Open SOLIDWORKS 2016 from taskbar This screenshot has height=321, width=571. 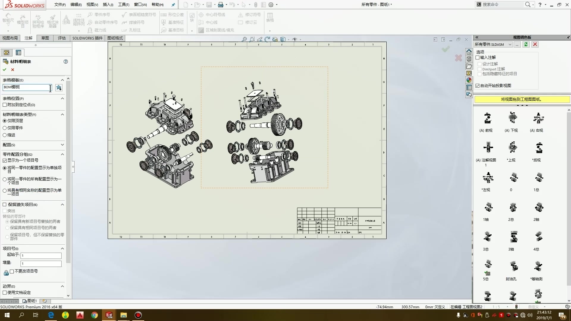coord(109,315)
